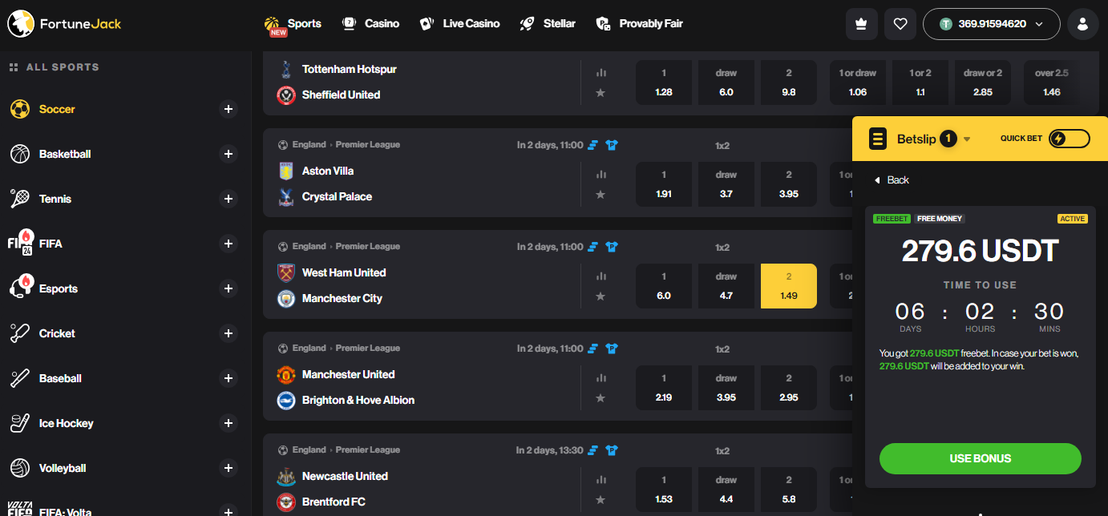
Task: Select draw odds 3.7 for Aston Villa match
Action: pyautogui.click(x=726, y=184)
